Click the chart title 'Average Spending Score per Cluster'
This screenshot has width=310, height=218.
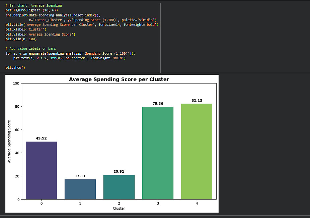tap(119, 79)
